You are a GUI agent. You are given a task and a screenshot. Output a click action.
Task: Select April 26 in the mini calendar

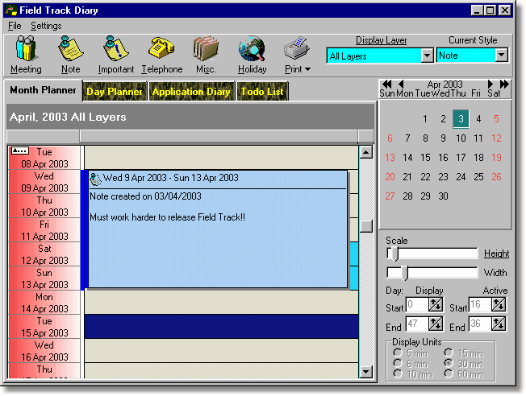tap(496, 177)
